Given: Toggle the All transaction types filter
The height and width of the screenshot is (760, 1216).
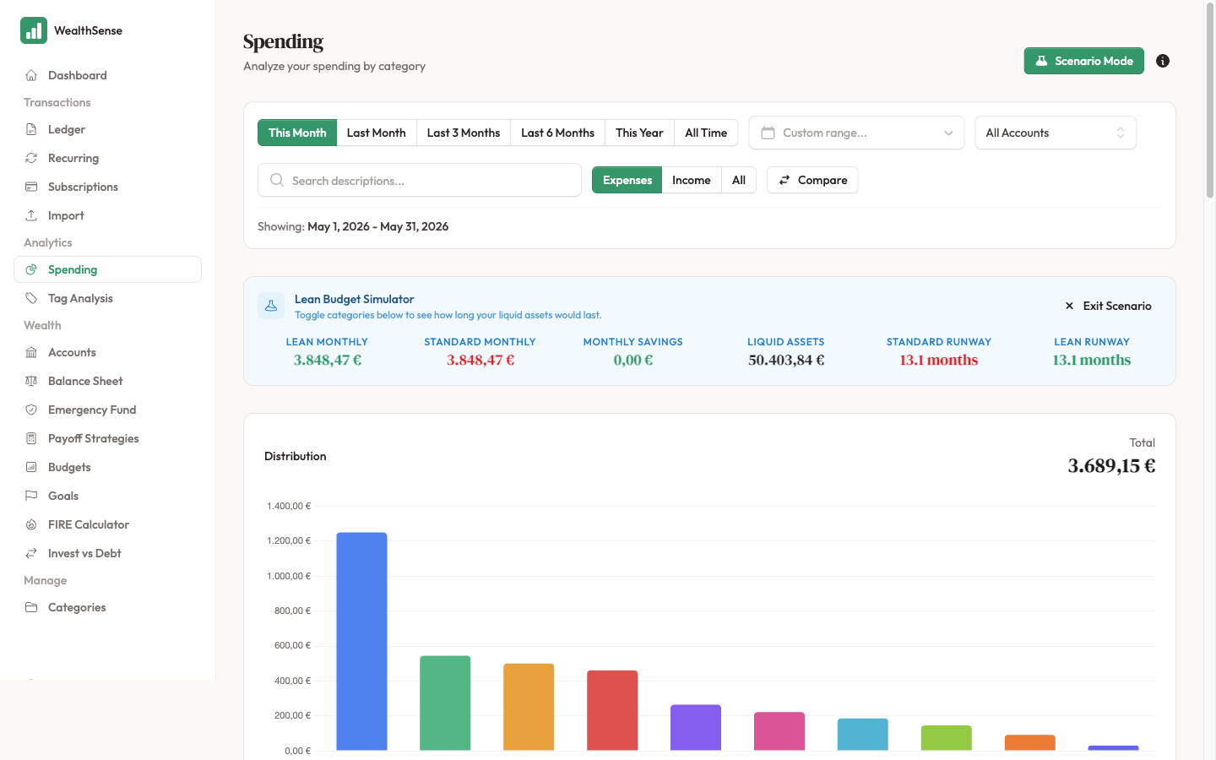Looking at the screenshot, I should point(739,180).
